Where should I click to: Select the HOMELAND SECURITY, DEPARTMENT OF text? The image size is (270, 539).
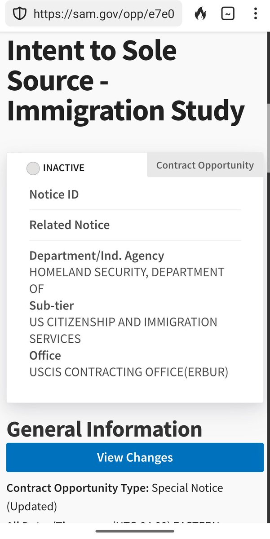click(127, 272)
